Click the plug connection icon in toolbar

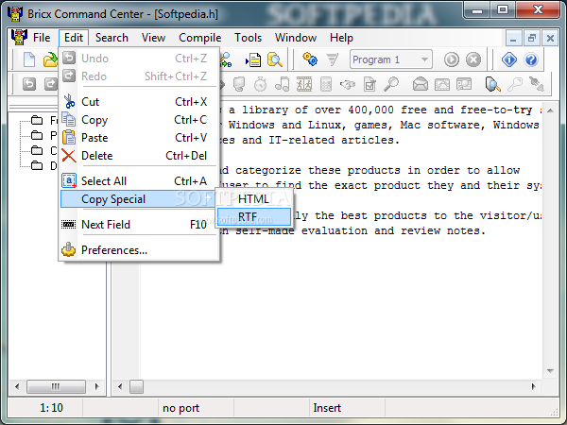pyautogui.click(x=537, y=84)
